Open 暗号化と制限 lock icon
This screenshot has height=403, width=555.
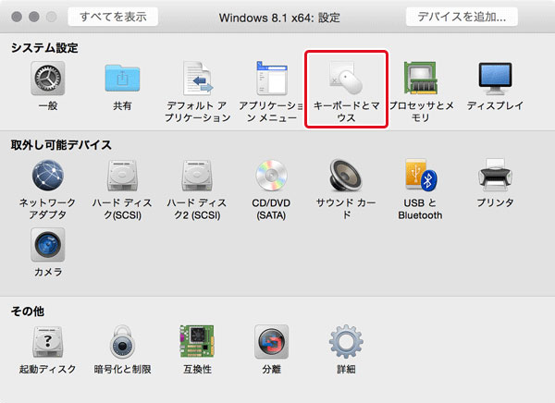tap(122, 342)
